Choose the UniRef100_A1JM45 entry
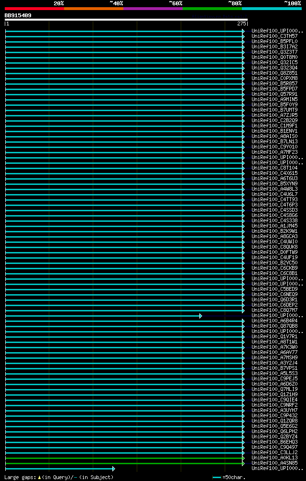The image size is (306, 481). (x=274, y=226)
